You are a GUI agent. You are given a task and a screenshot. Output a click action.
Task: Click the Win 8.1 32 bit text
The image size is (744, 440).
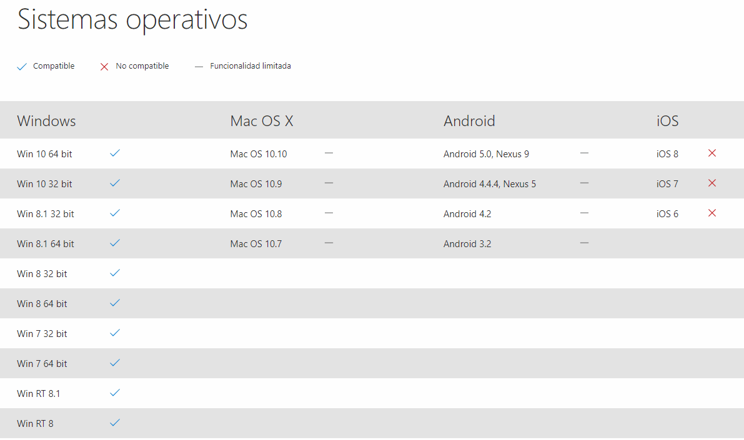46,214
